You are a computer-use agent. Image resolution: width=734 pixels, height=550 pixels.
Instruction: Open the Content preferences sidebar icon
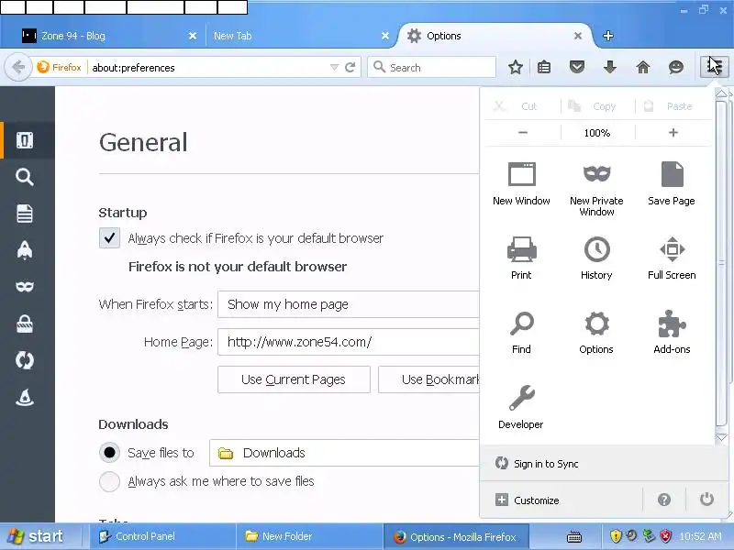(x=25, y=214)
